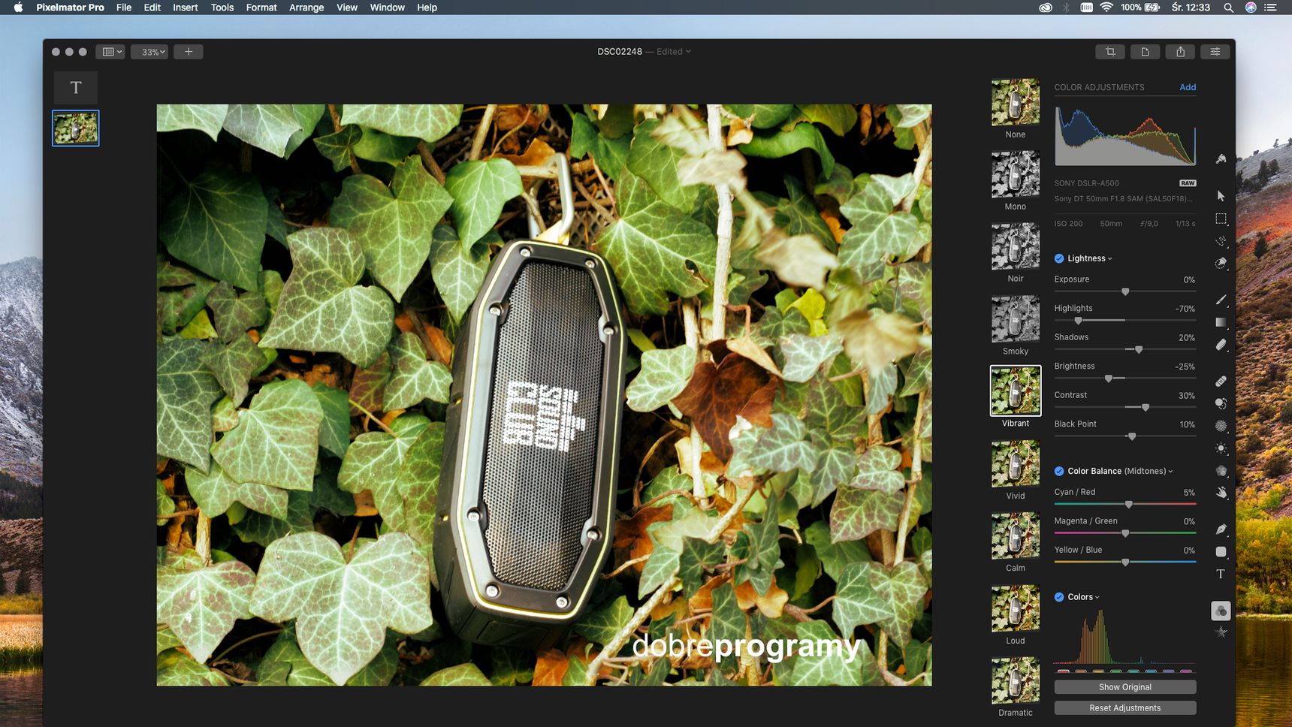Open Notification Center list icon
1292x727 pixels.
coord(1271,8)
